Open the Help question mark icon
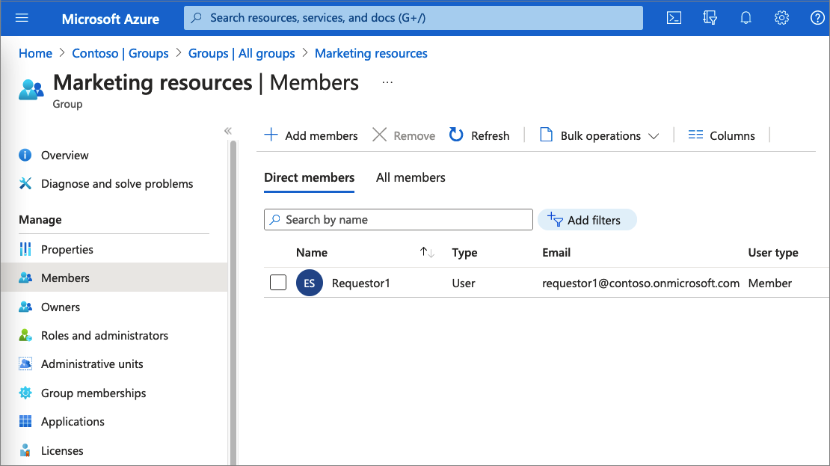Viewport: 830px width, 466px height. click(x=817, y=17)
